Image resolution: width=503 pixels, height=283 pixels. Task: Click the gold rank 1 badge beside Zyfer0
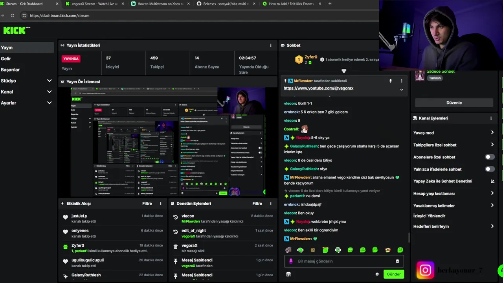299,60
